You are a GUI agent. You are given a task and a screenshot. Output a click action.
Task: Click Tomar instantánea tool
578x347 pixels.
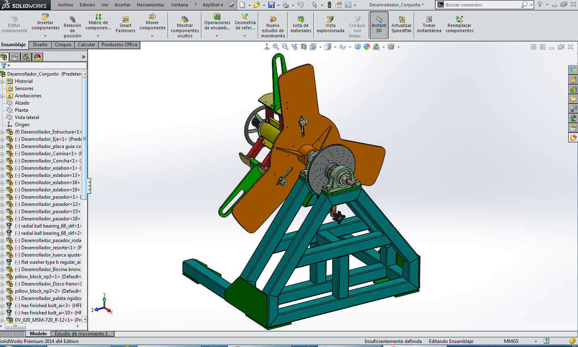tap(429, 25)
